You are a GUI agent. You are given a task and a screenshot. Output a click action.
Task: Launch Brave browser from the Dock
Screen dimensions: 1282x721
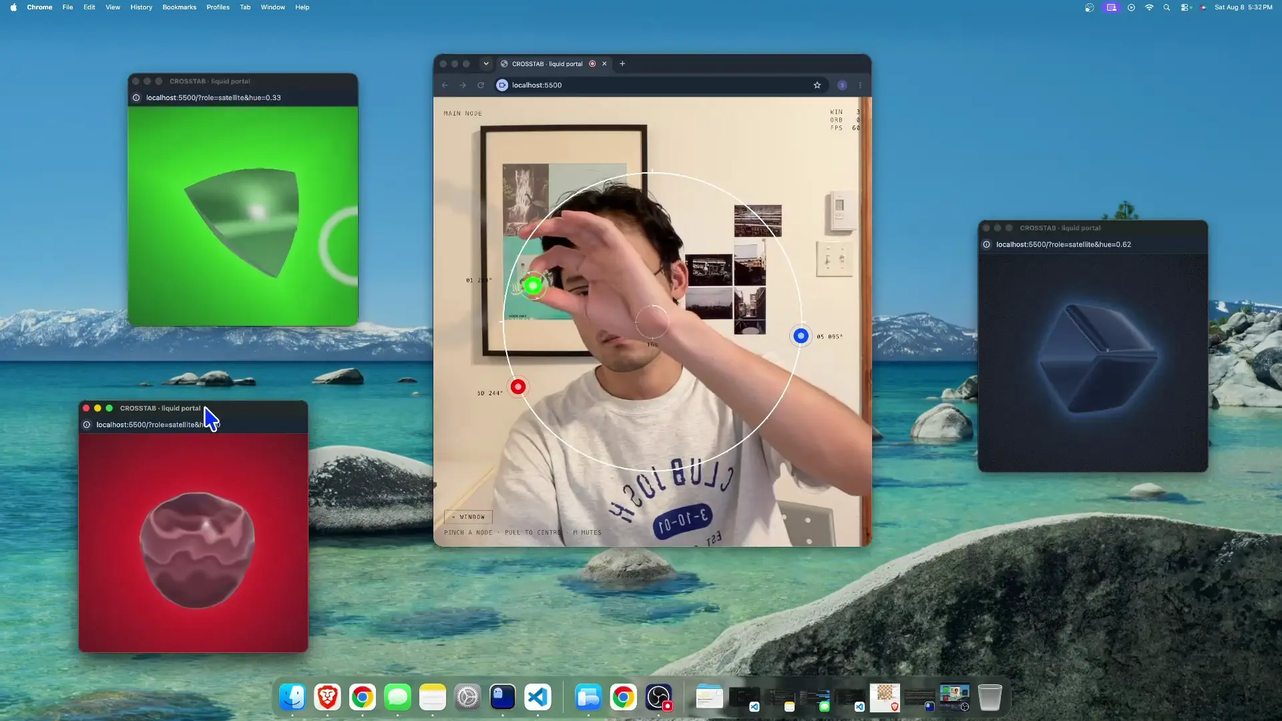point(327,698)
